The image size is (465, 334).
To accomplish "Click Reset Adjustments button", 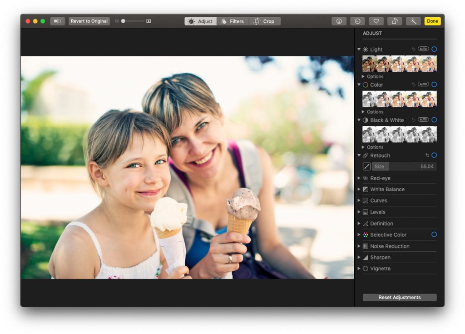I will click(x=400, y=298).
